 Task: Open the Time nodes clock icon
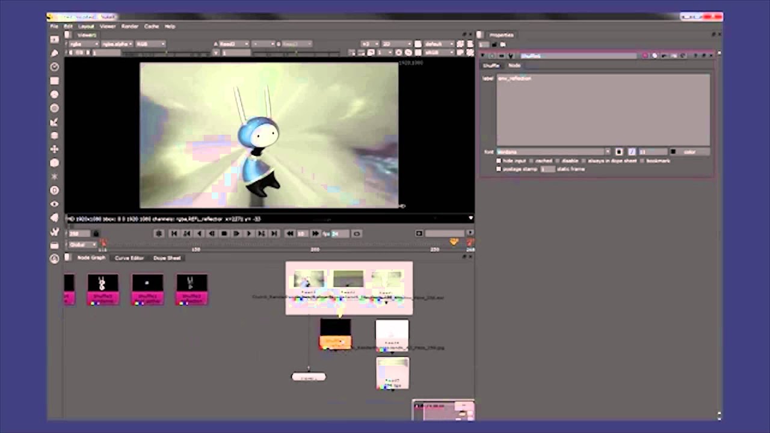54,67
